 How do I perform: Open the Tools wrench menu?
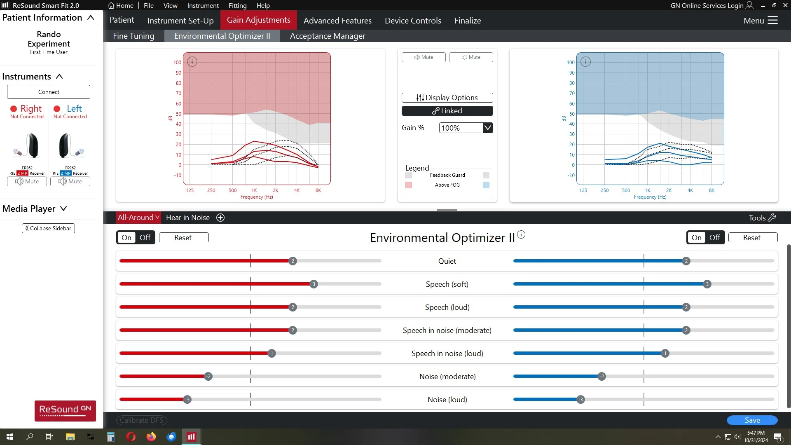click(x=762, y=218)
